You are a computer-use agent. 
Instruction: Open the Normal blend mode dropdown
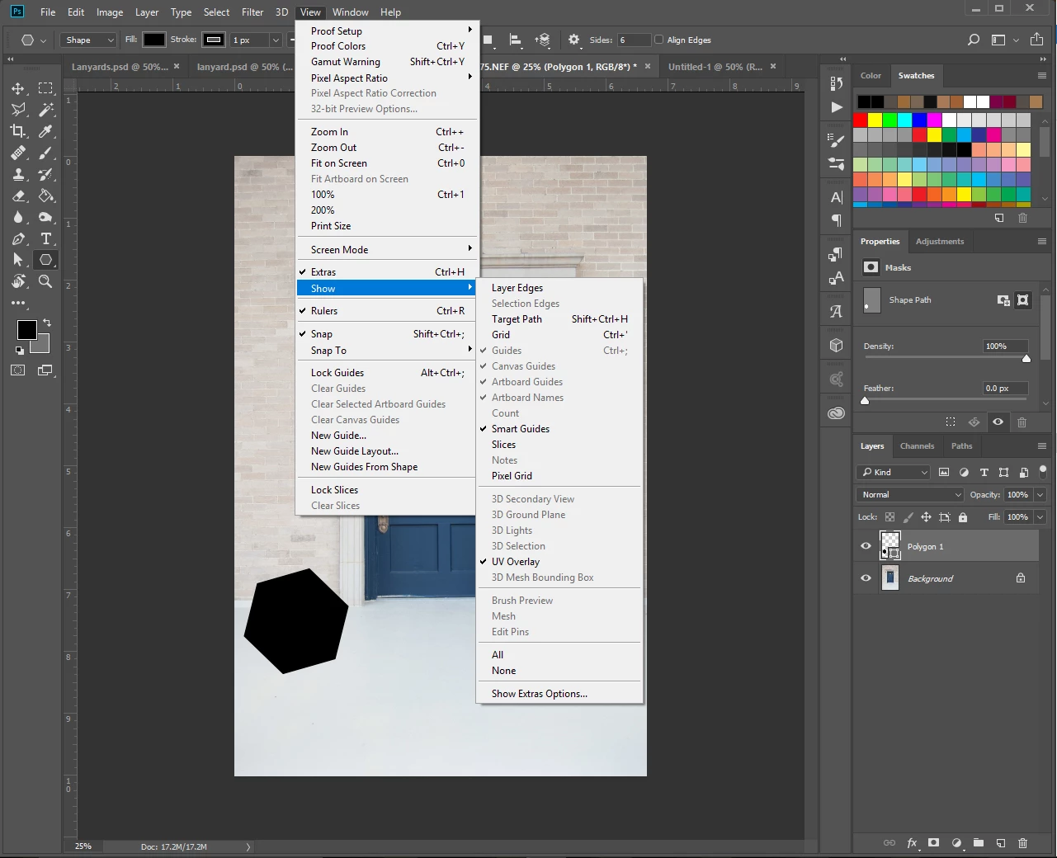910,495
